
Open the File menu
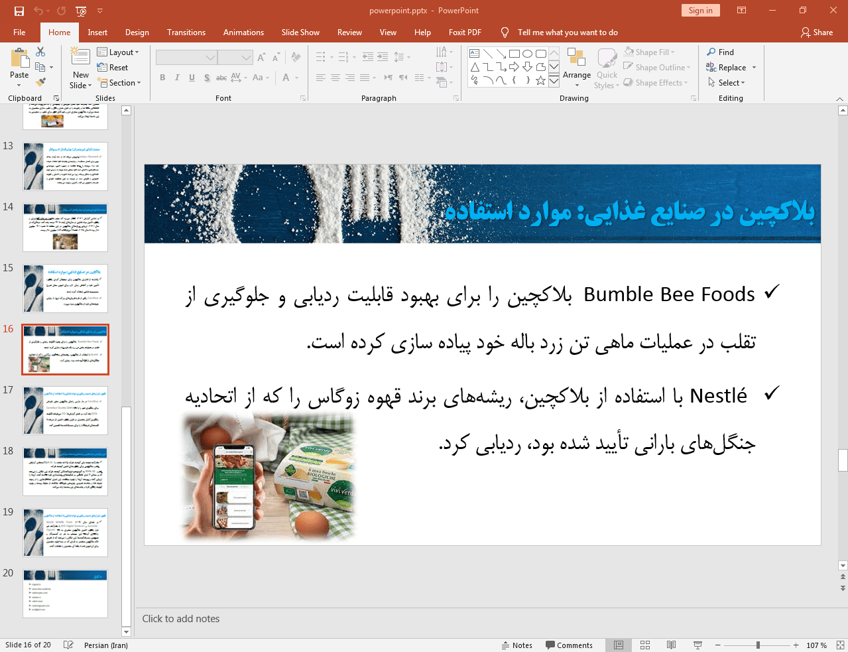[19, 33]
